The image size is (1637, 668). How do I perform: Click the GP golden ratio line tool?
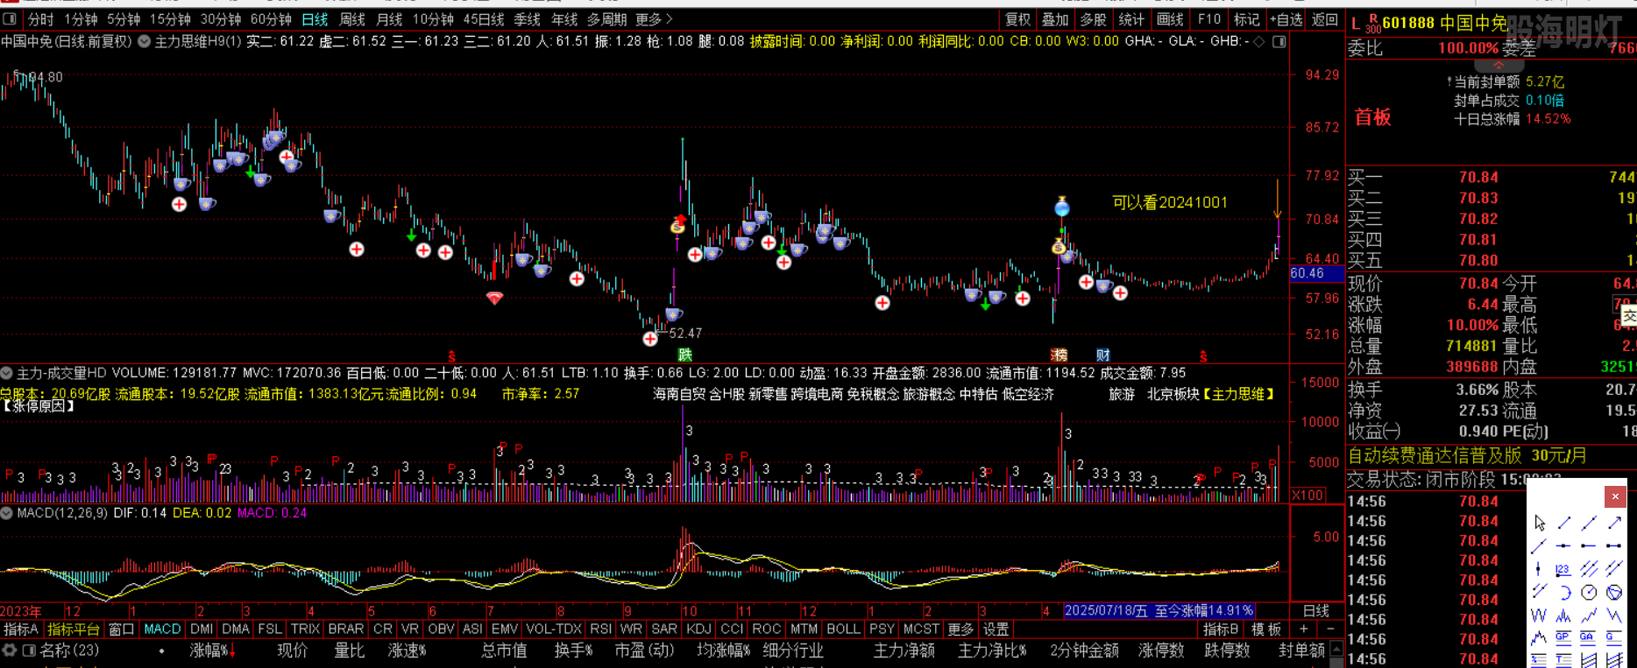(x=1563, y=637)
